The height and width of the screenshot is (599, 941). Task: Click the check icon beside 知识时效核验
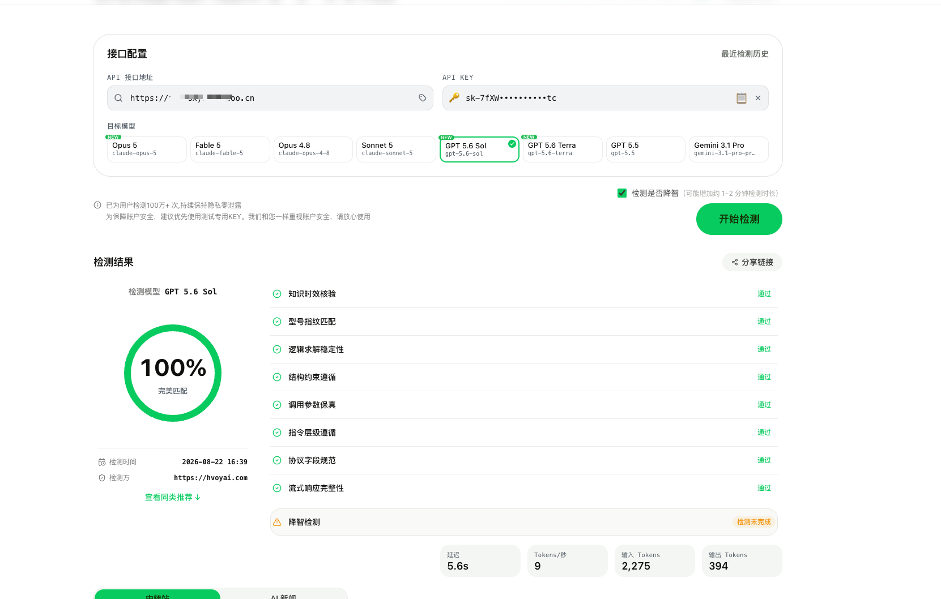[277, 294]
